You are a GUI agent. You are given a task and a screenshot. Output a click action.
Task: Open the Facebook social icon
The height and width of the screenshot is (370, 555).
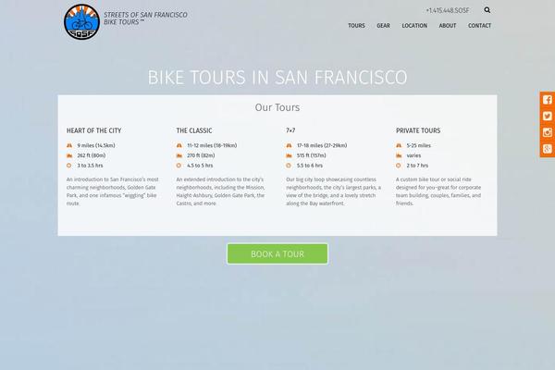point(548,100)
